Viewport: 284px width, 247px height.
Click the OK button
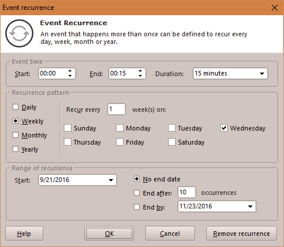pos(109,234)
